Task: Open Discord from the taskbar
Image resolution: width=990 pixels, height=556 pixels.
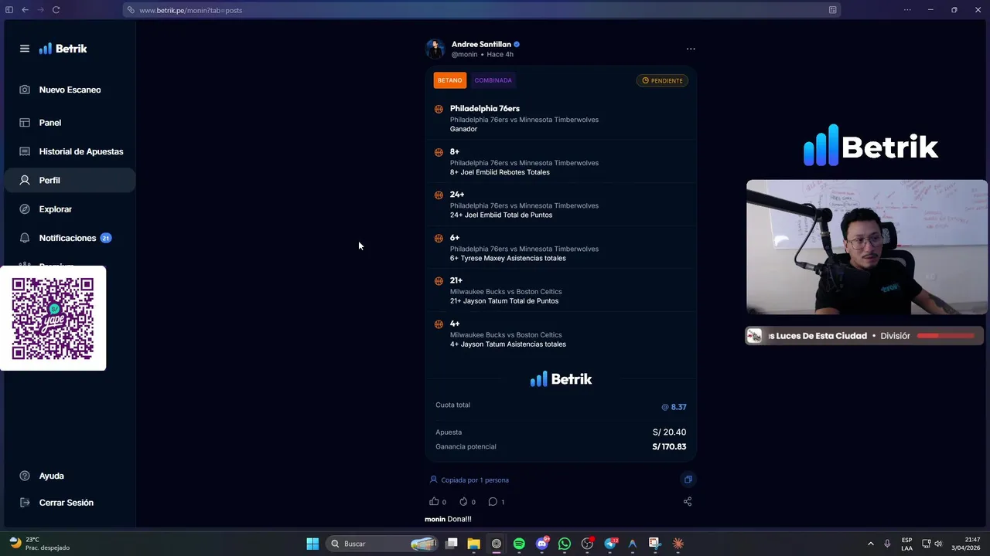Action: 542,544
